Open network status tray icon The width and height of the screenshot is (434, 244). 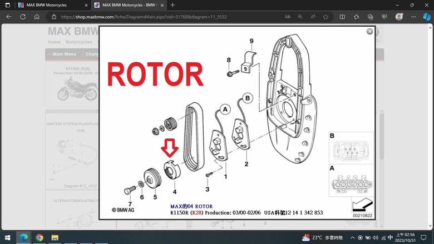pos(383,238)
